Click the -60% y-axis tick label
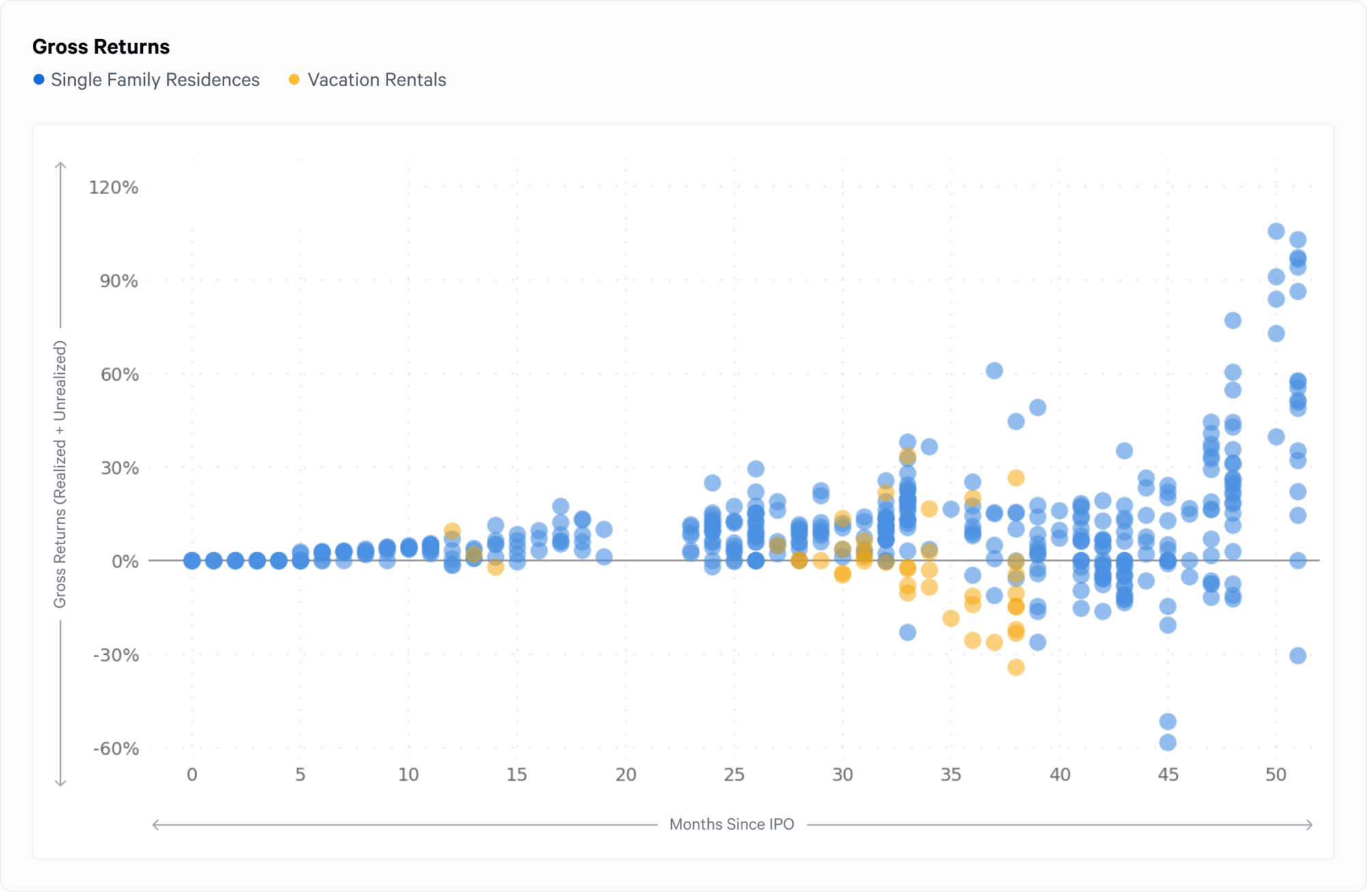Viewport: 1367px width, 892px height. pos(116,748)
